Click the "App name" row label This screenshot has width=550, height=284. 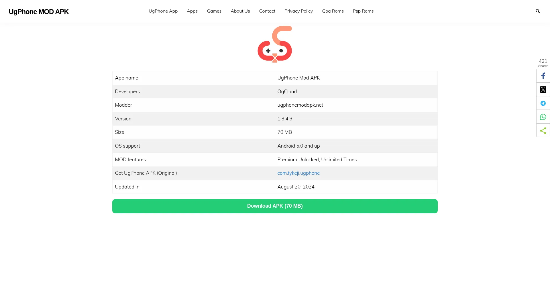click(126, 78)
